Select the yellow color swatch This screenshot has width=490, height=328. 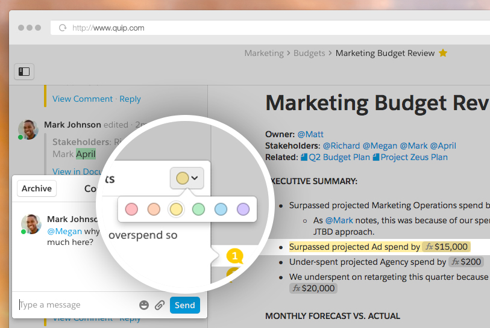176,209
